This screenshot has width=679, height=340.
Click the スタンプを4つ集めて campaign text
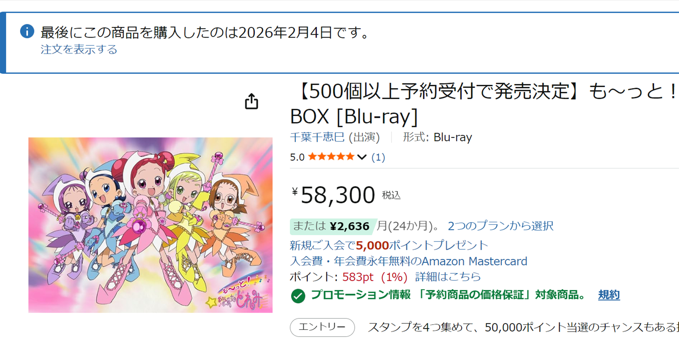[x=521, y=327]
